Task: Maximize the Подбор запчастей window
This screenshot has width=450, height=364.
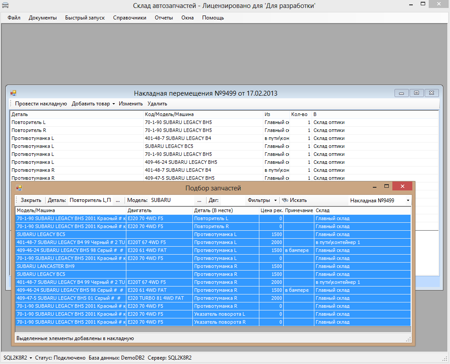Action: (x=386, y=187)
